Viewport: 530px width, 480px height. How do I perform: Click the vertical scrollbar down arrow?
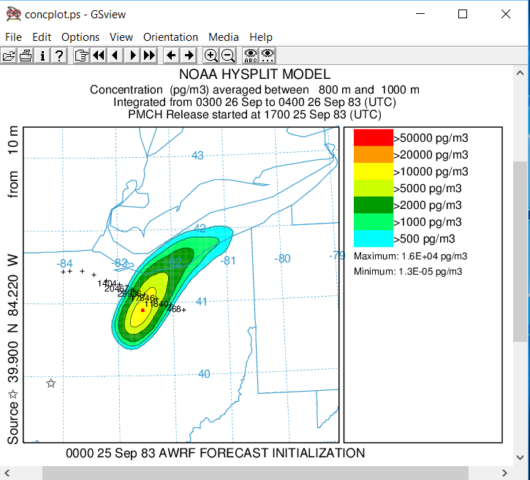click(520, 457)
